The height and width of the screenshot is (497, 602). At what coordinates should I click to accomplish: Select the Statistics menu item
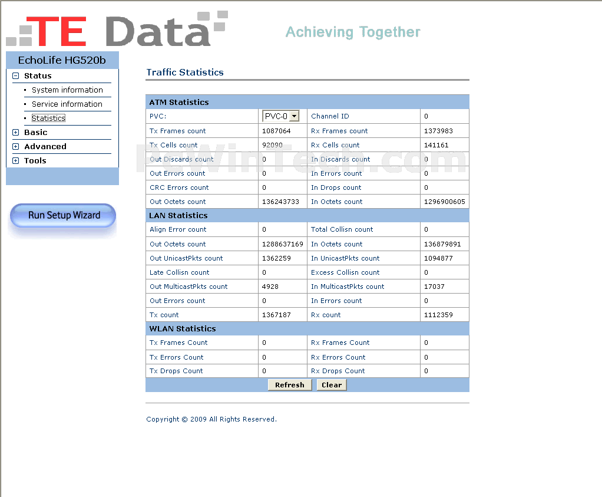coord(48,118)
